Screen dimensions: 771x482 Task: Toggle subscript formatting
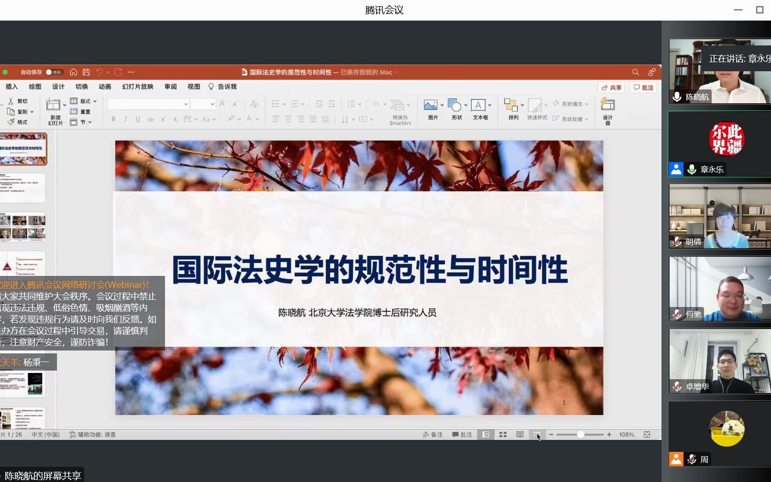tap(176, 119)
